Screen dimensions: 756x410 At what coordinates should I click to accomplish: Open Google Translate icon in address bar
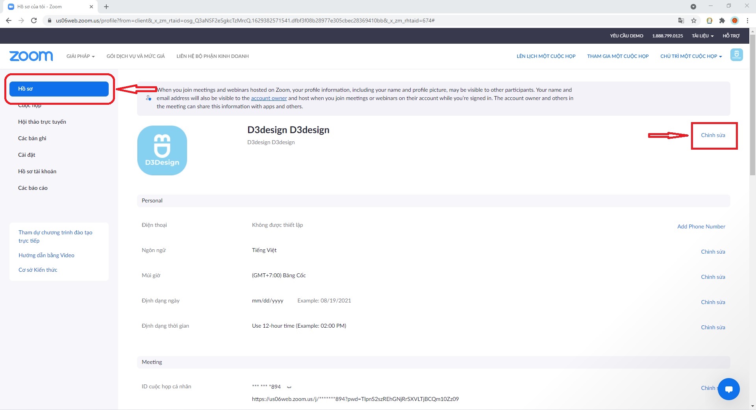681,20
